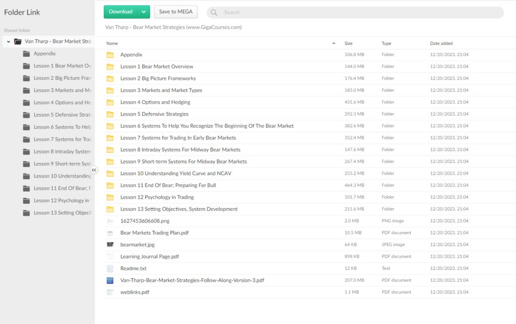
Task: Click the Appendix folder icon in file list
Action: point(110,54)
